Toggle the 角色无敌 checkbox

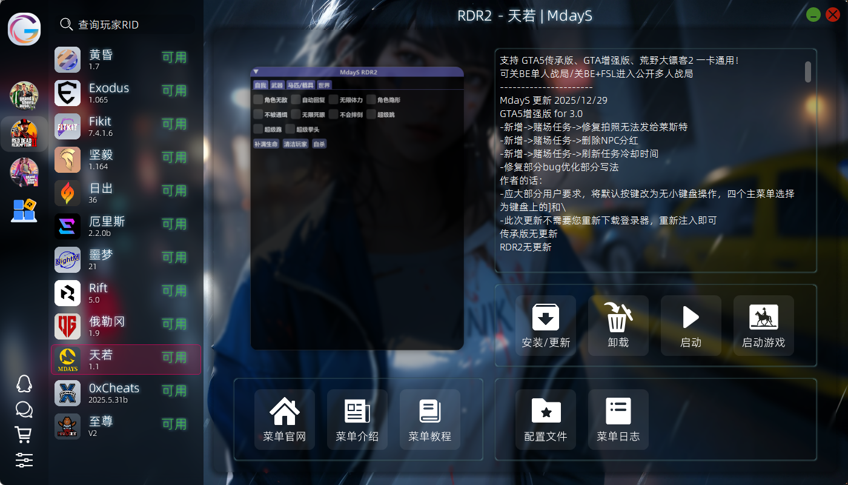point(258,99)
